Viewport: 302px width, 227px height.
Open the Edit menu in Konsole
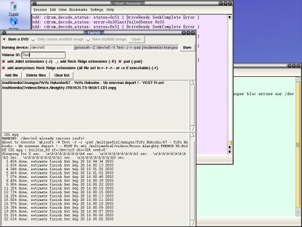[52, 9]
